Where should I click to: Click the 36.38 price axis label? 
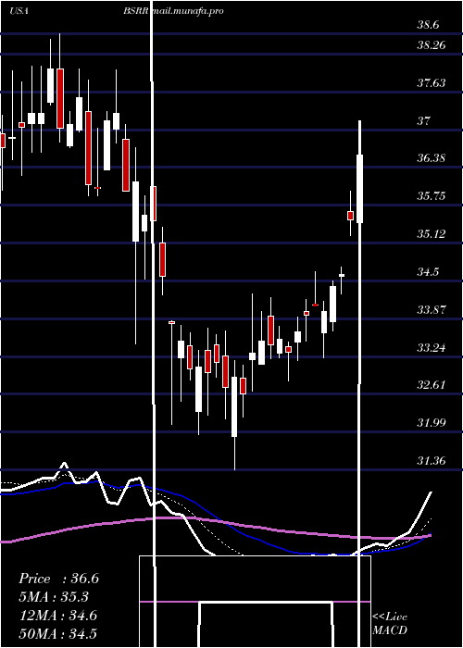click(432, 158)
